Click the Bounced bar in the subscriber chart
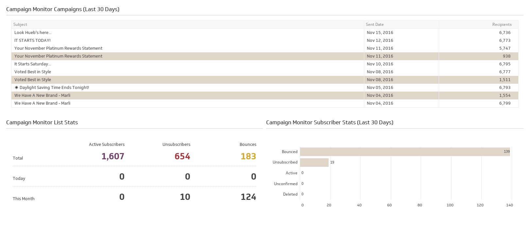 point(405,152)
